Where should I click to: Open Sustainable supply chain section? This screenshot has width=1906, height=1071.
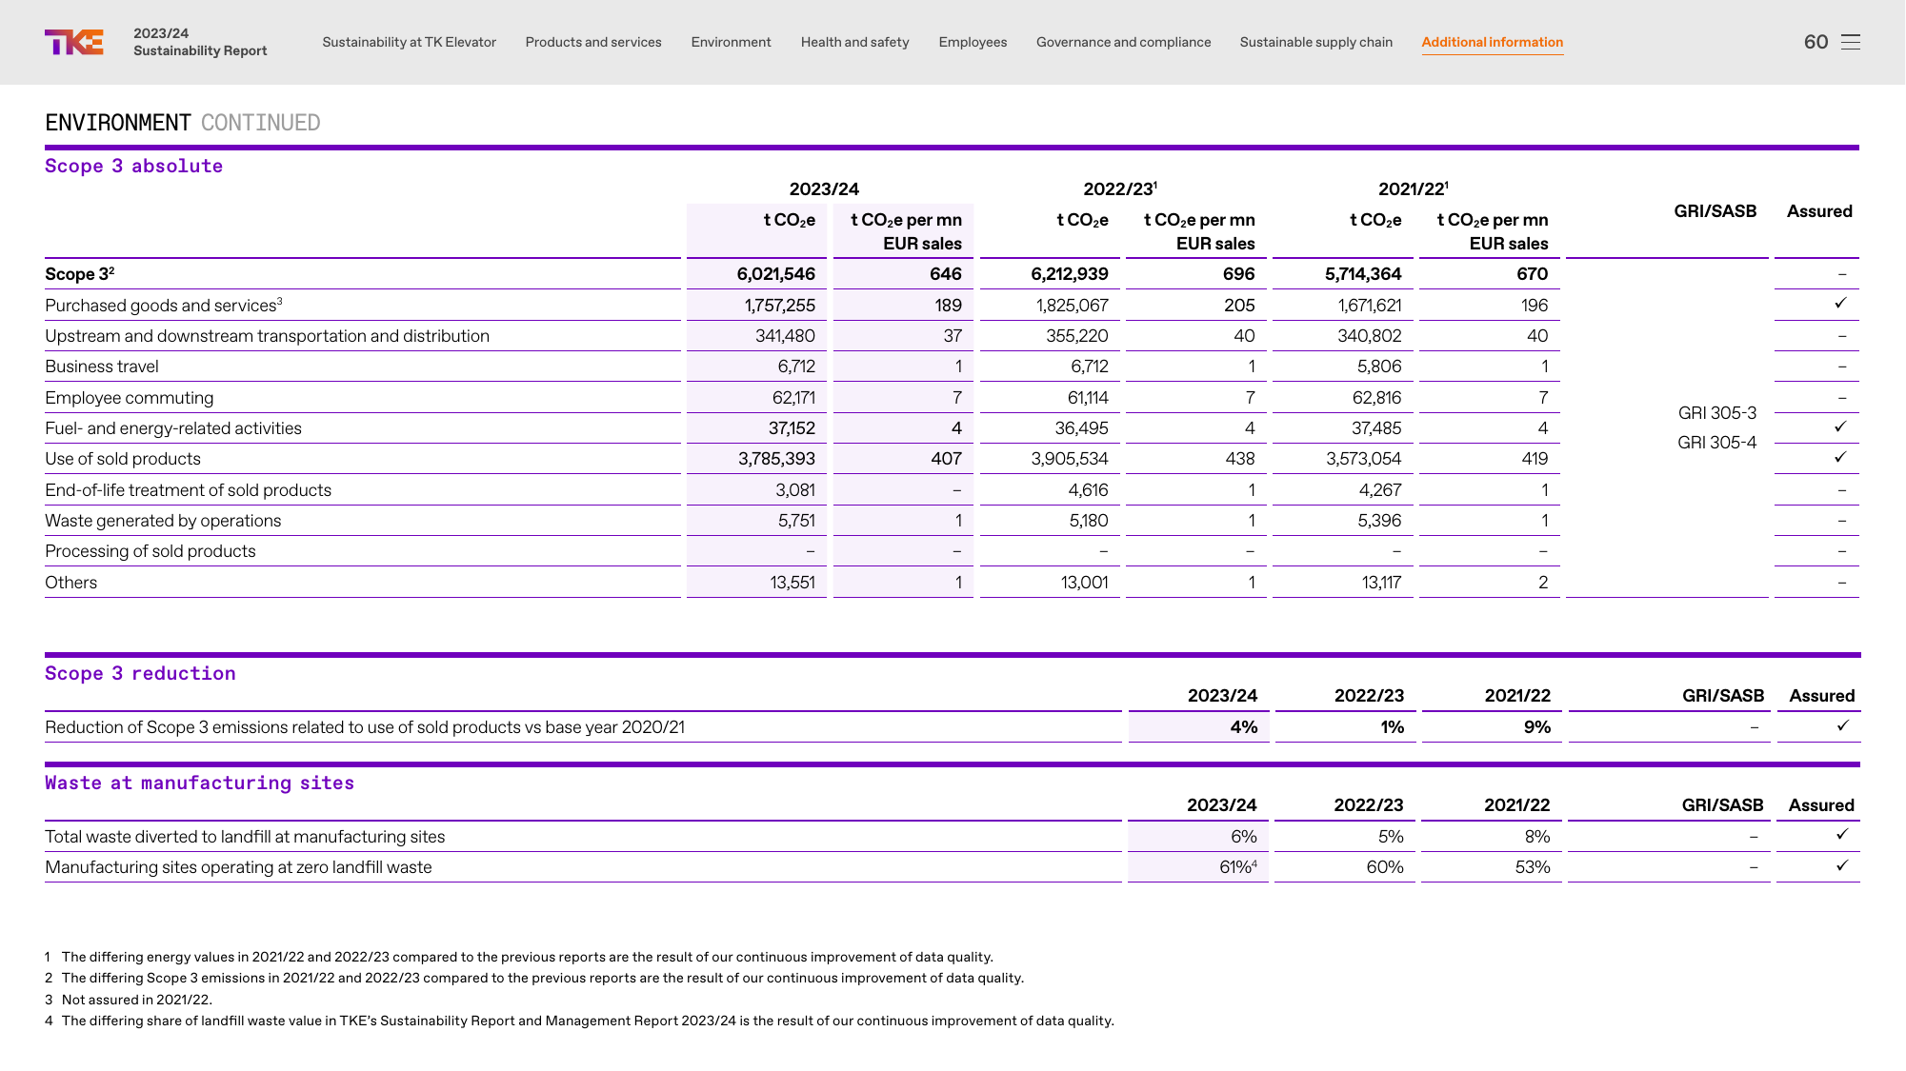tap(1315, 42)
